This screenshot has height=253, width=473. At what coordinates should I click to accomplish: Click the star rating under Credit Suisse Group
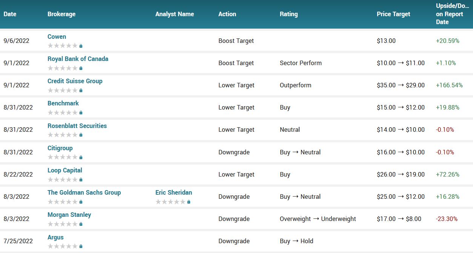pos(63,90)
